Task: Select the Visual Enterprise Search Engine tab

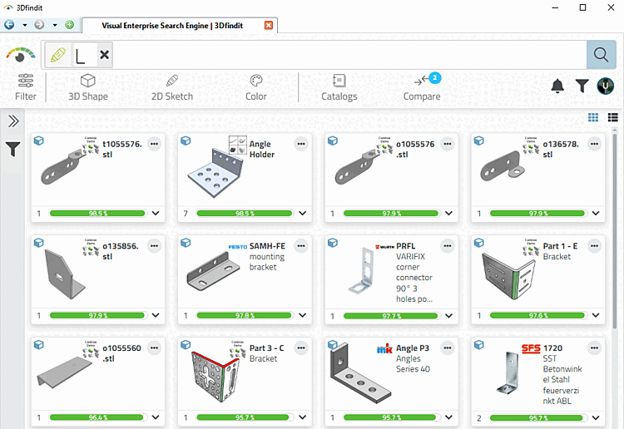Action: click(172, 26)
